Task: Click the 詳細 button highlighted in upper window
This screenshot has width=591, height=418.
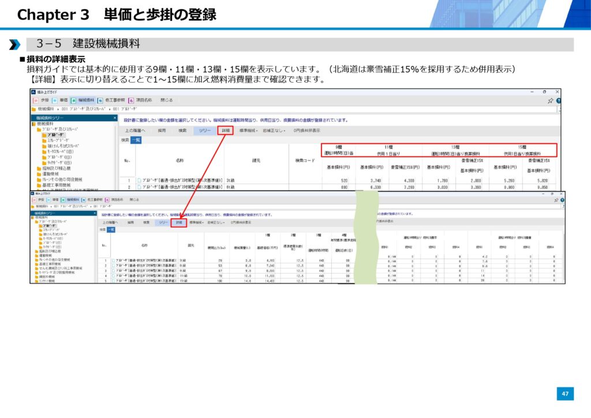Action: click(x=226, y=130)
